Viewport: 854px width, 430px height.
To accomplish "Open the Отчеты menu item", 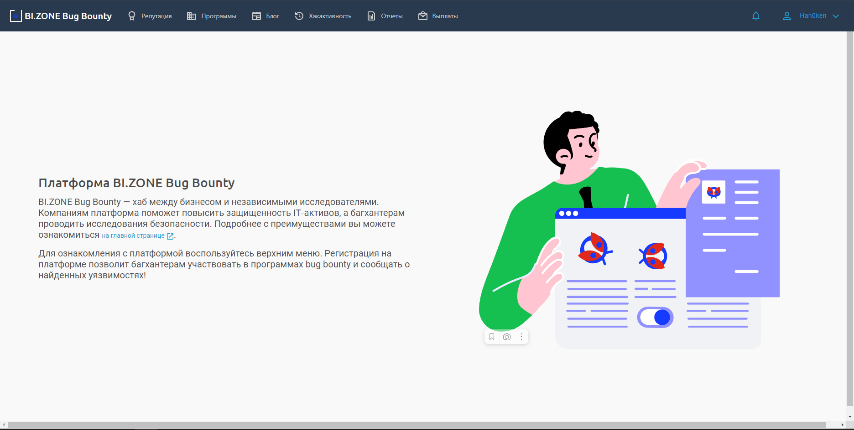I will point(391,16).
